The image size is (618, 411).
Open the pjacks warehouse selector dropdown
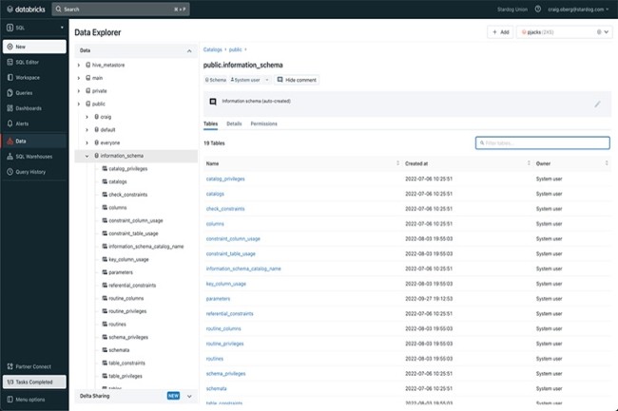coord(564,32)
